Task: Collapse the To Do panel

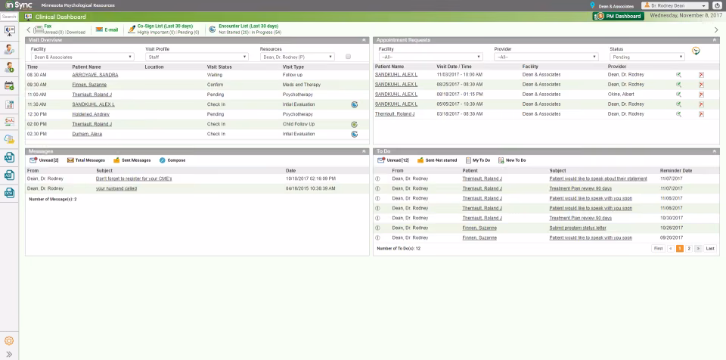Action: click(714, 151)
